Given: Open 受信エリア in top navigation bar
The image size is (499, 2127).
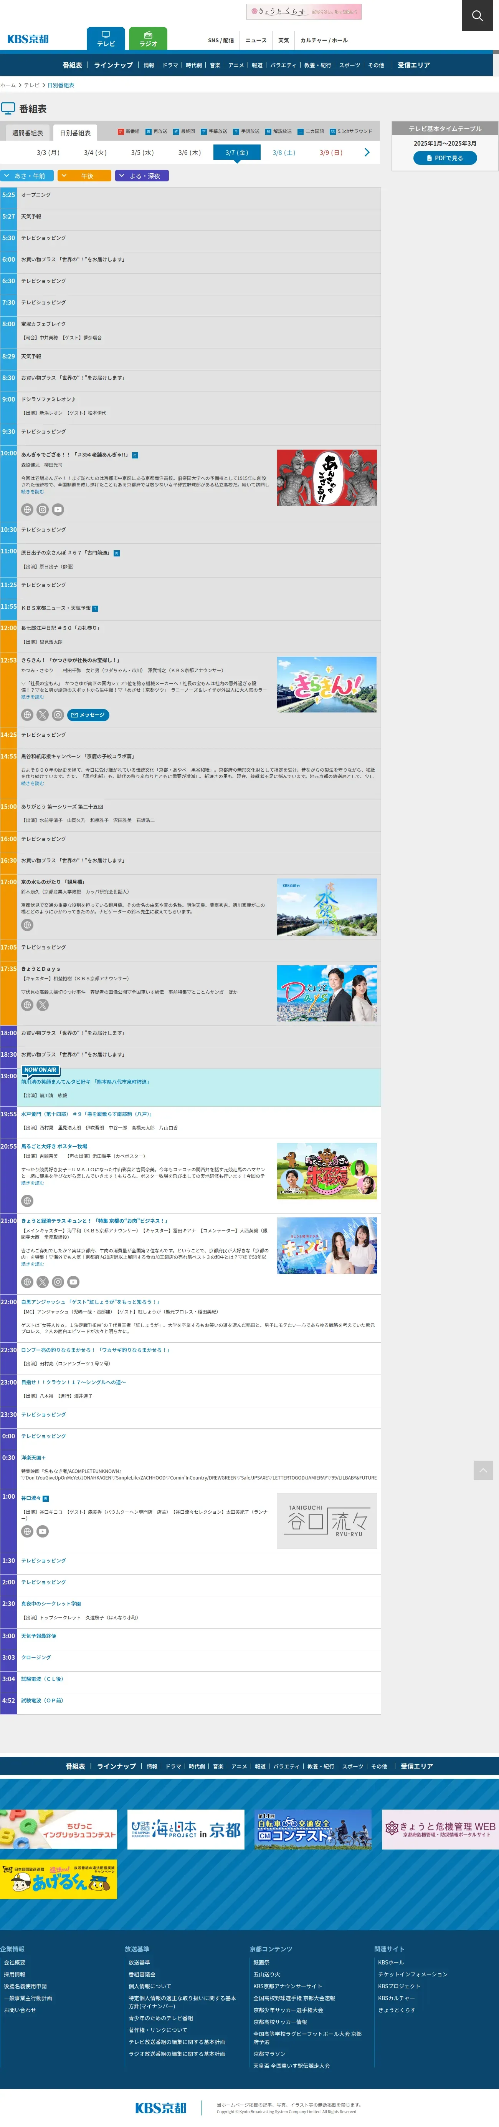Looking at the screenshot, I should click(414, 65).
